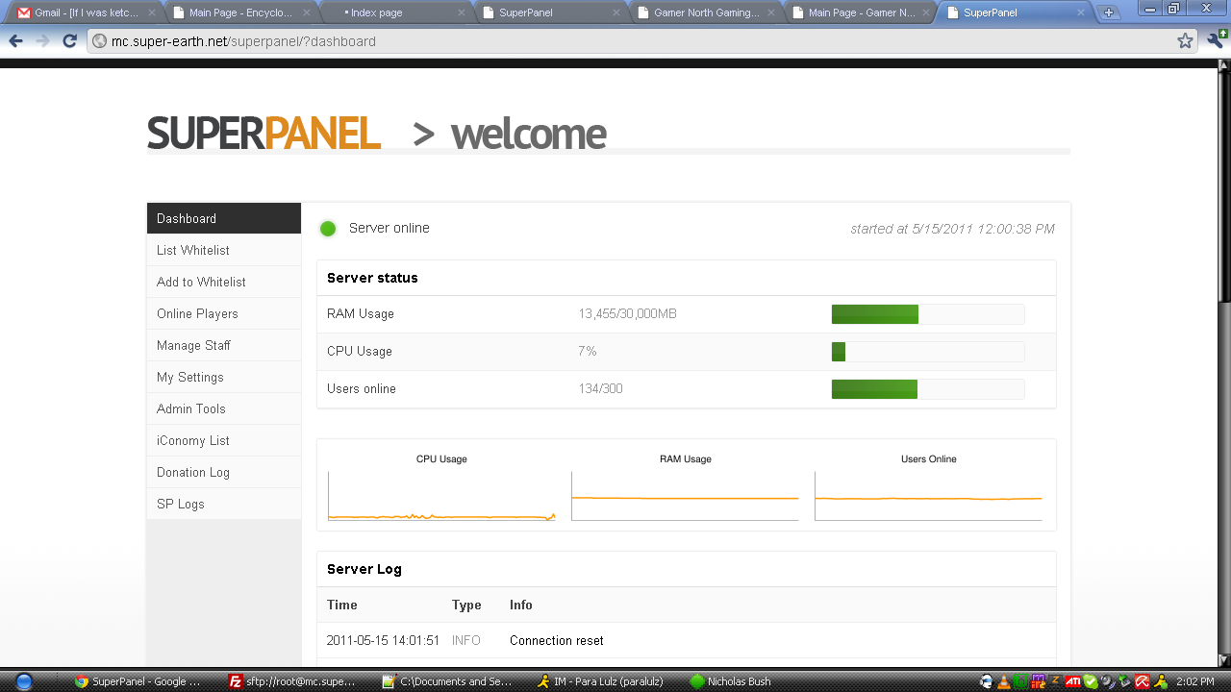Click the RAM Usage progress bar
Viewport: 1231px width, 692px height.
tap(927, 314)
